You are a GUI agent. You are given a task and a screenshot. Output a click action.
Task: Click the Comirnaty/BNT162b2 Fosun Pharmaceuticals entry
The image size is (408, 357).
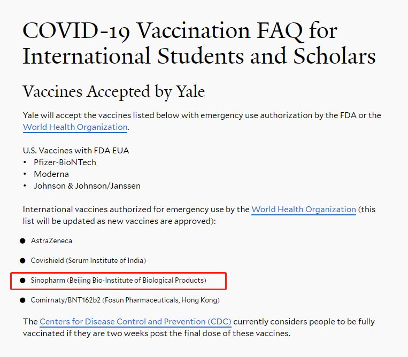[125, 300]
